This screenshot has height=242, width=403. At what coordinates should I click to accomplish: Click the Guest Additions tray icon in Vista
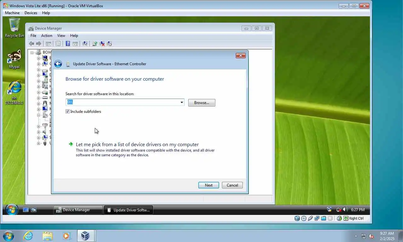click(329, 210)
